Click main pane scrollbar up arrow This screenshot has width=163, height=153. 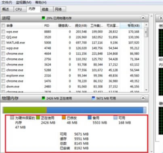(152, 16)
